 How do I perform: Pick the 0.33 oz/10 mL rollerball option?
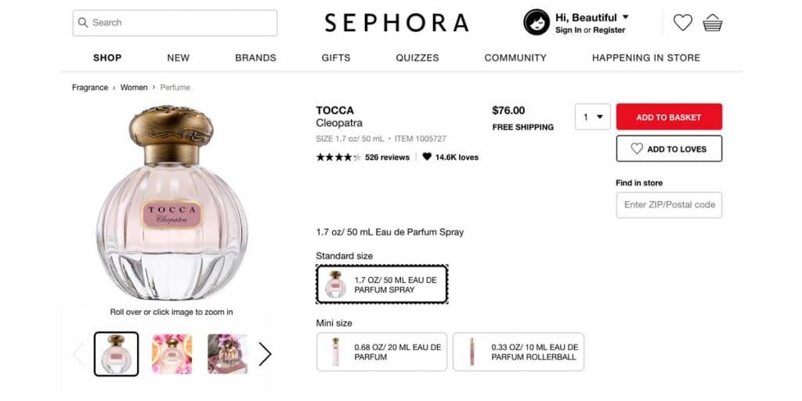pyautogui.click(x=518, y=352)
